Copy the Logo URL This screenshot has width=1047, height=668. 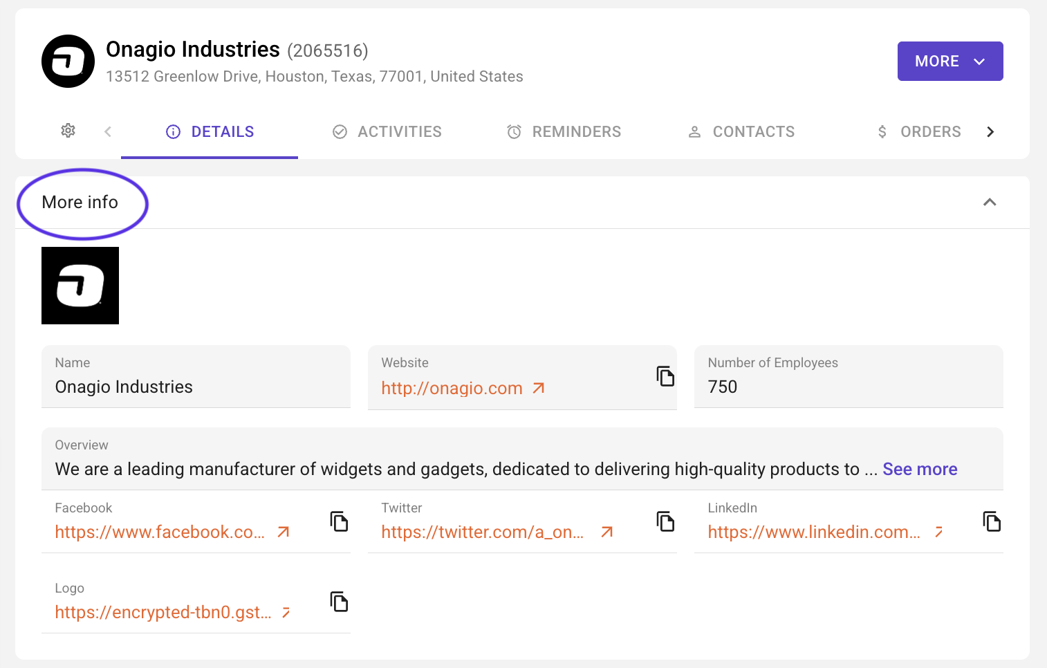point(339,602)
